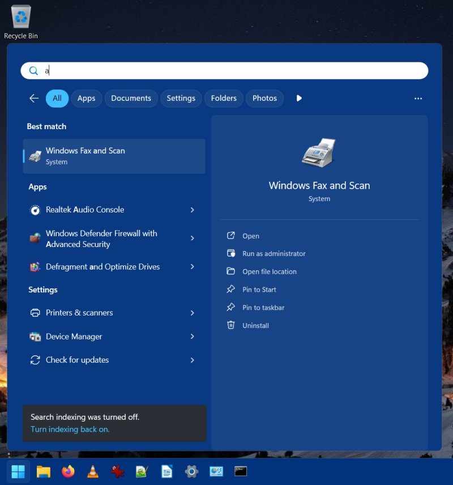This screenshot has height=485, width=453.
Task: Choose Pin to taskbar
Action: pos(263,308)
